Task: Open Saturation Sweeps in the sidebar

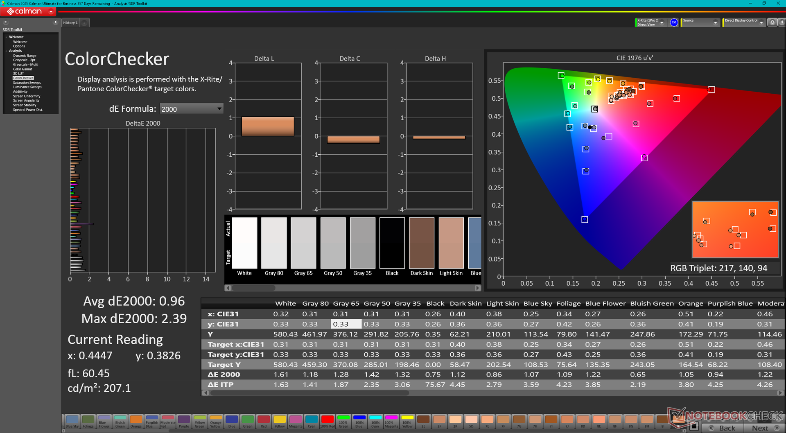Action: point(27,83)
